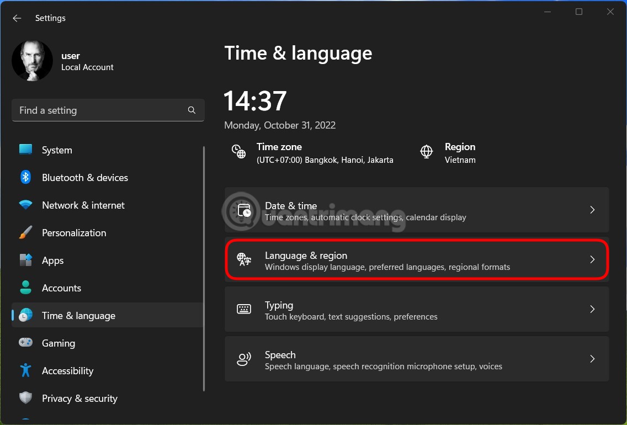The width and height of the screenshot is (627, 425).
Task: Click the chevron on the Typing row
Action: tap(592, 309)
